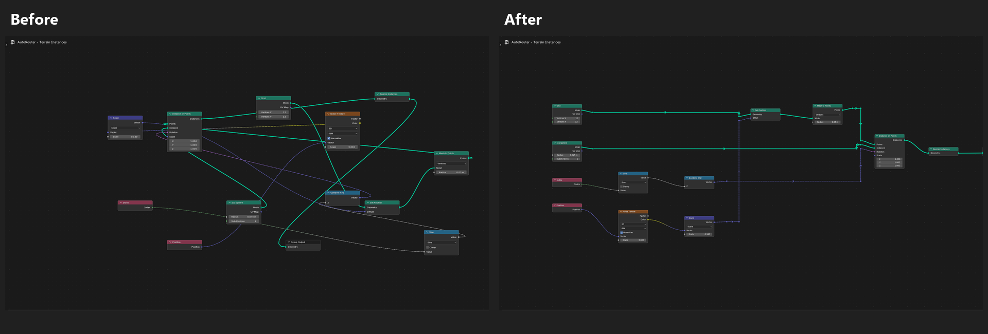
Task: Click Radius field in After Ico Sphere node
Action: tap(567, 155)
